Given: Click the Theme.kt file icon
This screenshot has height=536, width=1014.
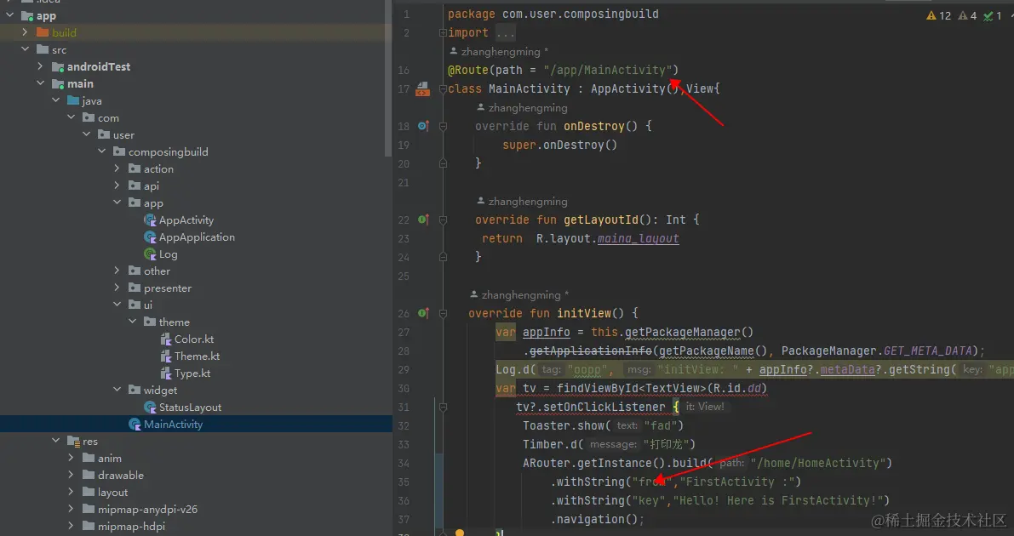Looking at the screenshot, I should point(165,356).
